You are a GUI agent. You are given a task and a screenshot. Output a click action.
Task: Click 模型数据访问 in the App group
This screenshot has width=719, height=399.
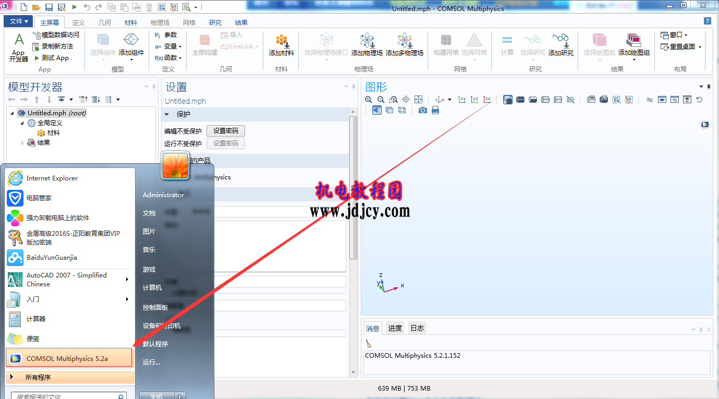56,35
